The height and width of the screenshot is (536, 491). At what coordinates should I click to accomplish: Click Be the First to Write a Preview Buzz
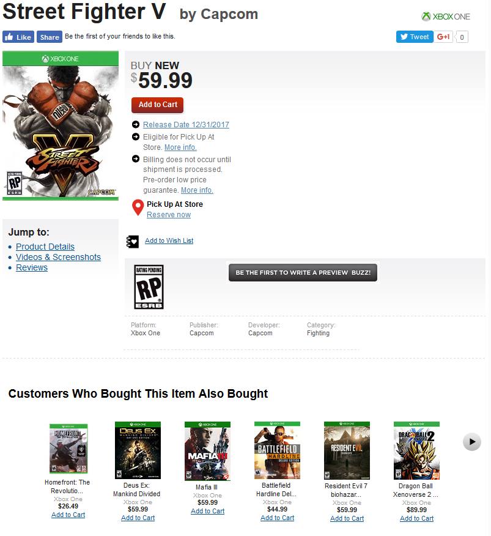point(303,273)
